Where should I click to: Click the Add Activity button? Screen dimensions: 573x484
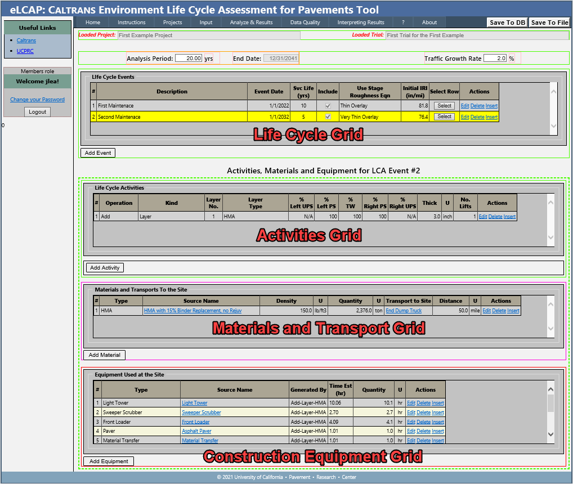(105, 268)
